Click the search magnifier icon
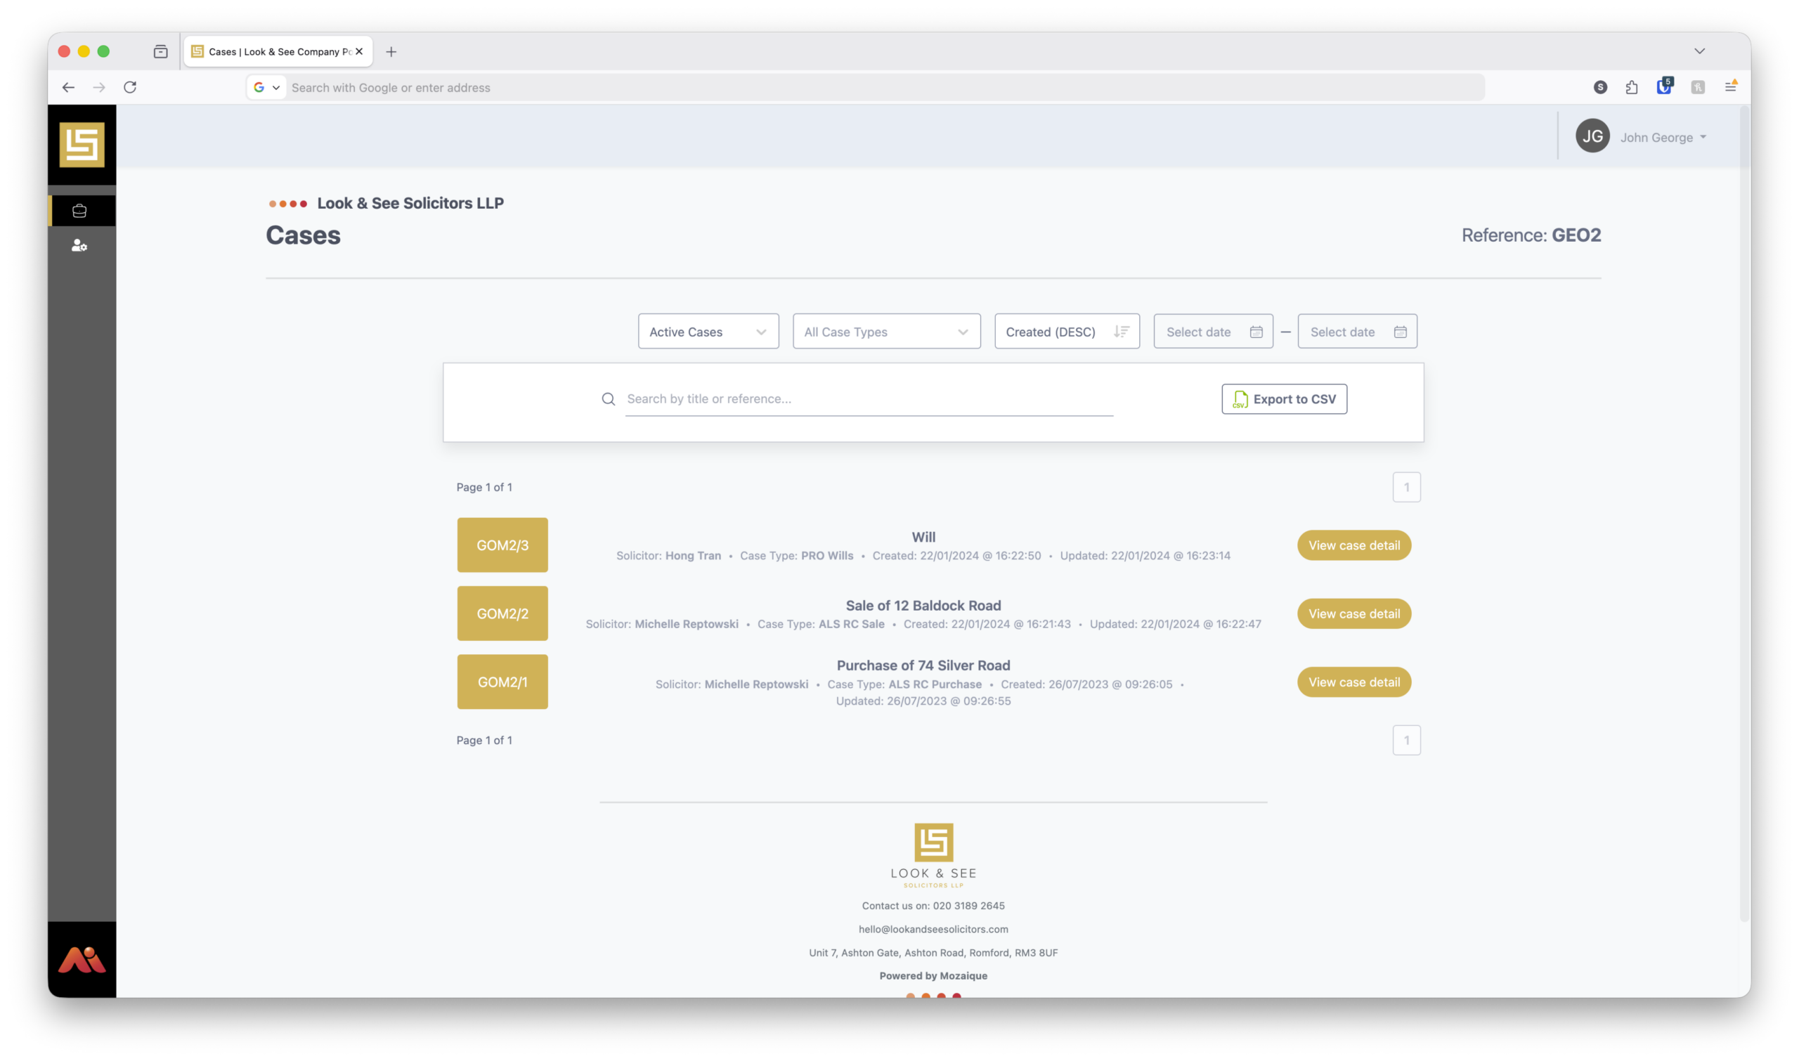 [609, 399]
